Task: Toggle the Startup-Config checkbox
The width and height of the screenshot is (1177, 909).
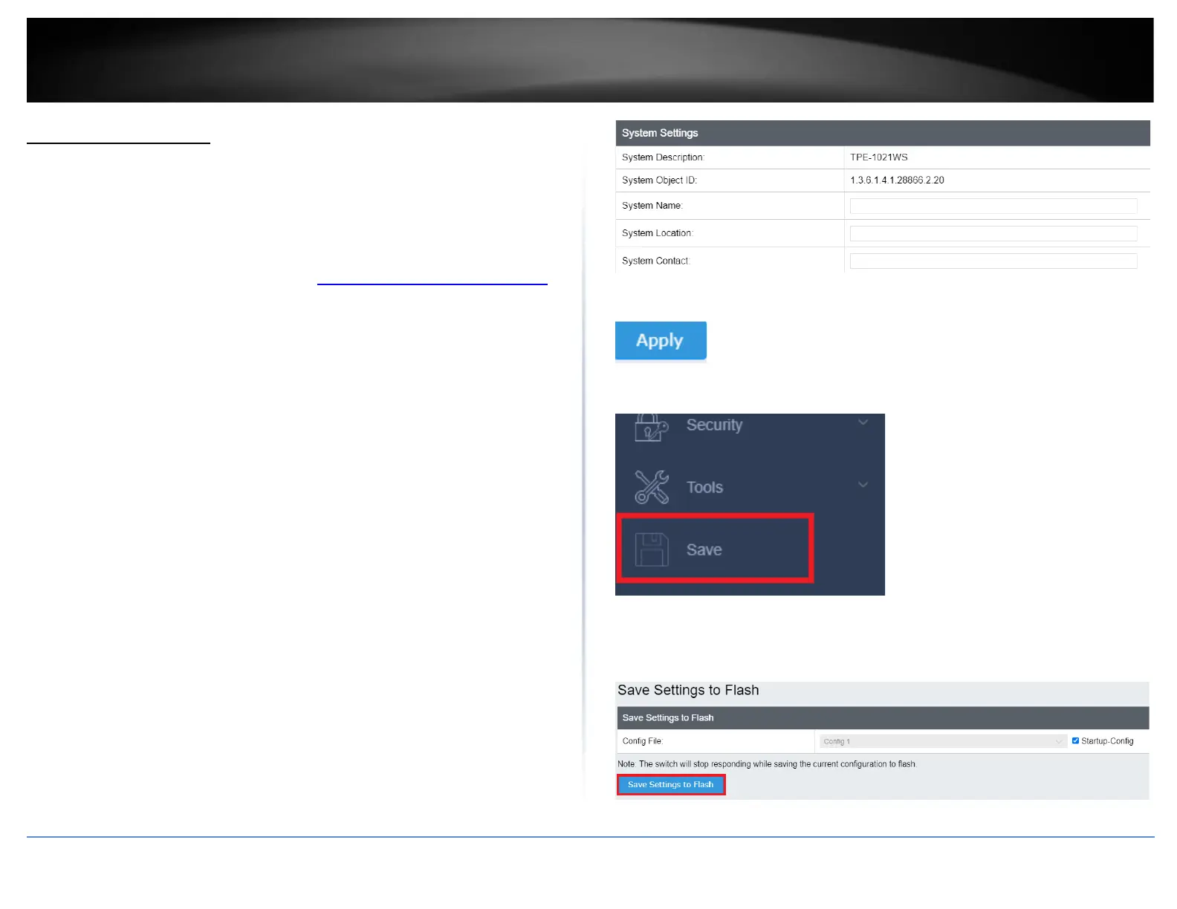Action: click(x=1075, y=740)
